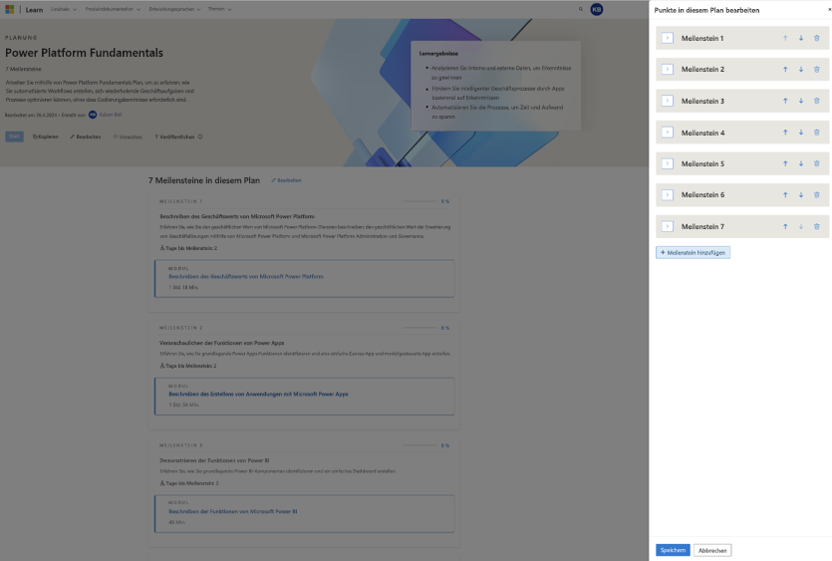Move Meilenstein 1 down with arrow icon
832x561 pixels.
801,38
